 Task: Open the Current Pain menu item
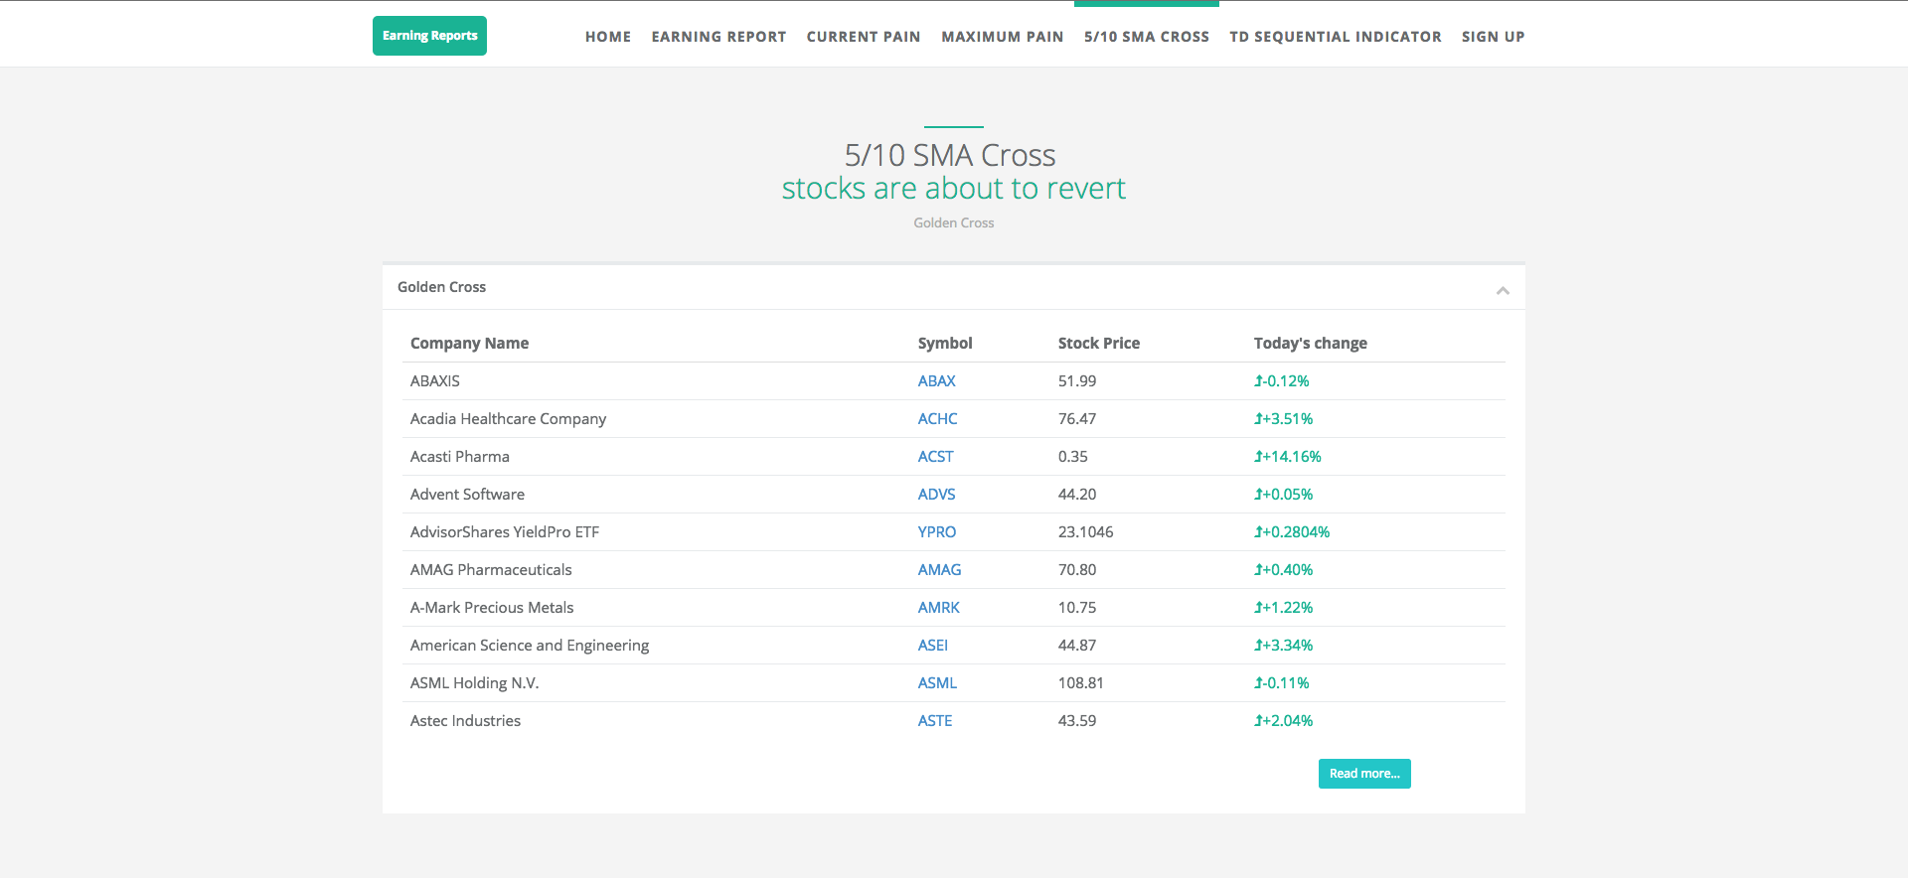click(x=864, y=37)
